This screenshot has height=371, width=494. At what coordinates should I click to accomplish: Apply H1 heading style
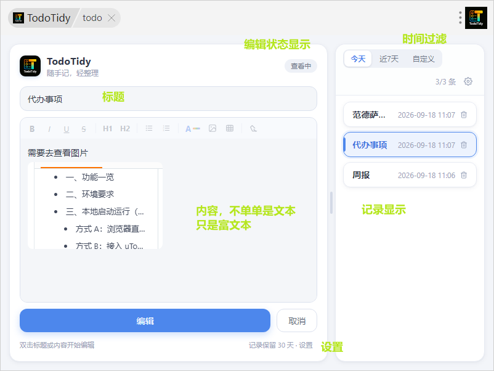(107, 129)
